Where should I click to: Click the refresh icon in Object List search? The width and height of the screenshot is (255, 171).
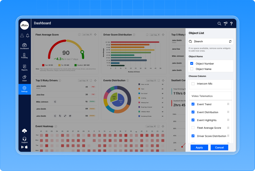coord(230,42)
